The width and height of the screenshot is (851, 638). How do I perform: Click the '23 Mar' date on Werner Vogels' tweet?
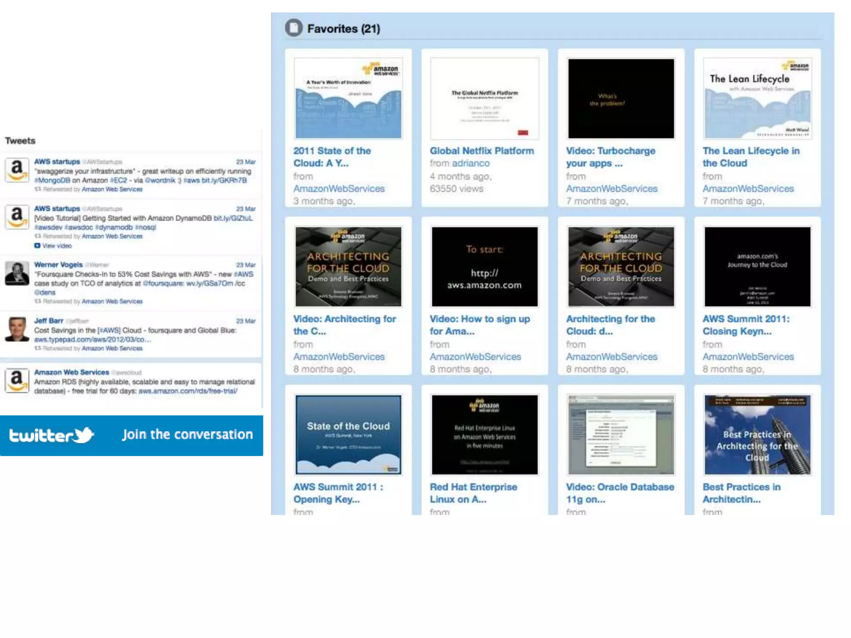click(246, 265)
